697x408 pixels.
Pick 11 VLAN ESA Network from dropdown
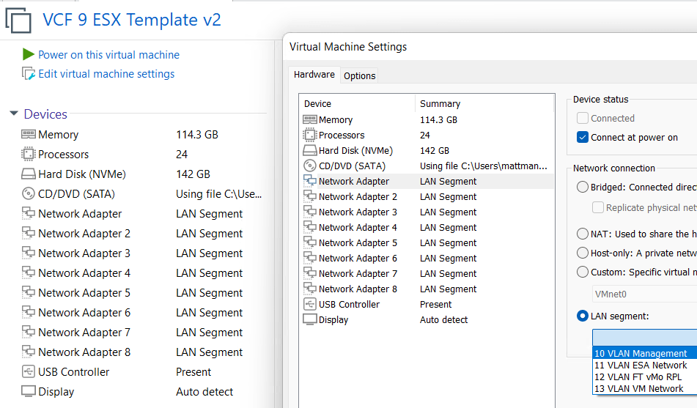click(x=641, y=365)
